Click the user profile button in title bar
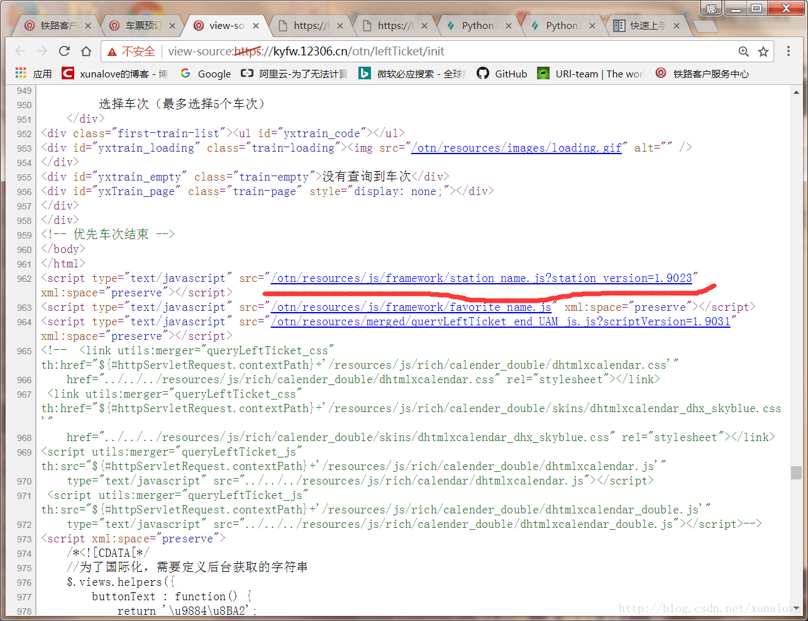 (x=711, y=8)
